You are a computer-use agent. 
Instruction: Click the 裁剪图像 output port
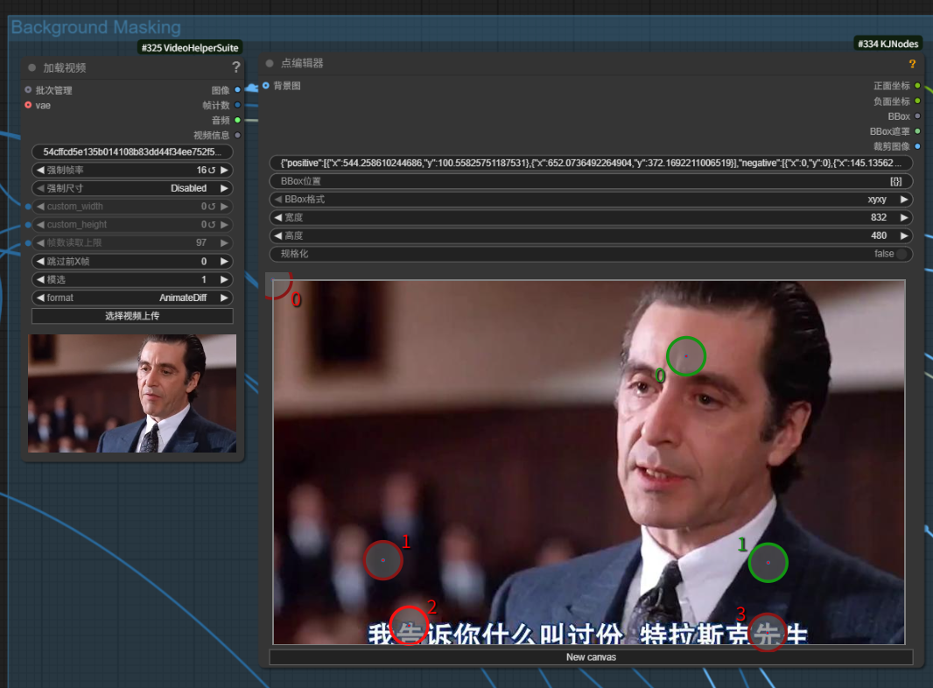point(917,146)
